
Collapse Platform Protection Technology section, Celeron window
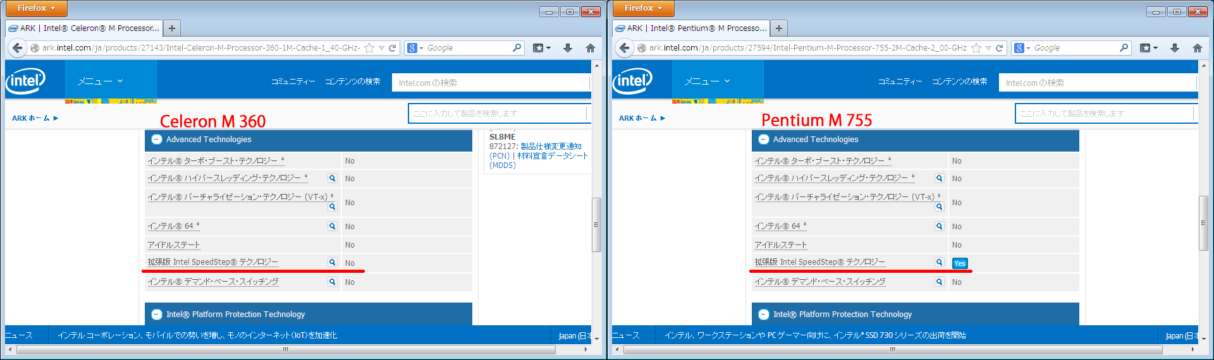(157, 315)
